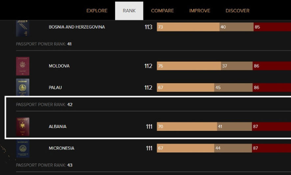Screen dimensions: 291x175
Task: Open Bosnia and Herzegovina country link
Action: coord(77,27)
